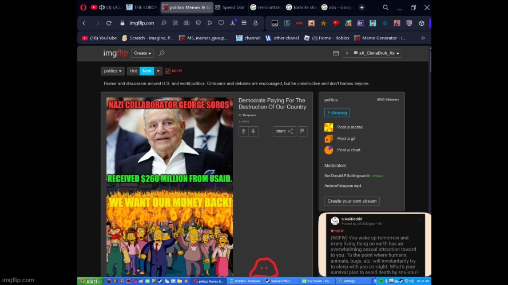Switch to the remi rattato Google tab
Screen dimensions: 508x285
click(x=266, y=7)
